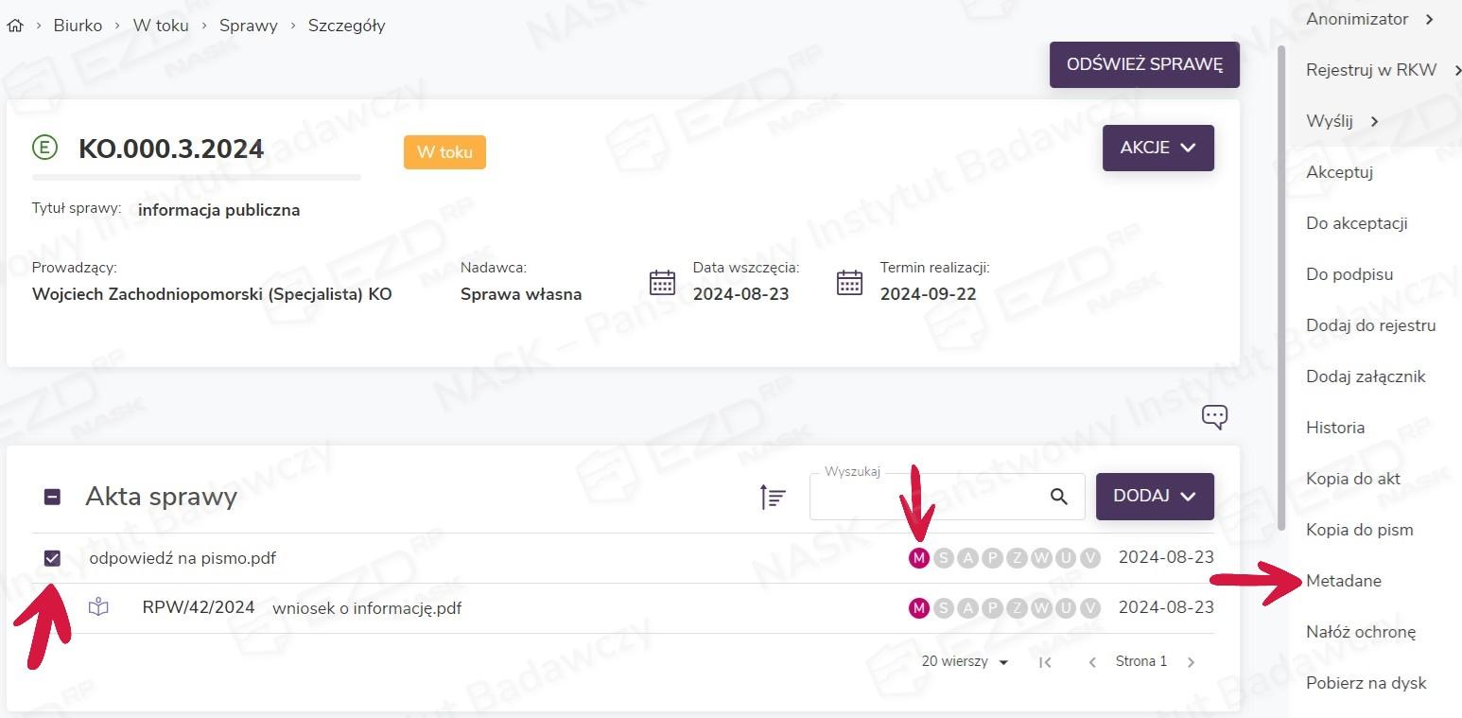Click the Data wszczęcia calendar icon

point(662,283)
